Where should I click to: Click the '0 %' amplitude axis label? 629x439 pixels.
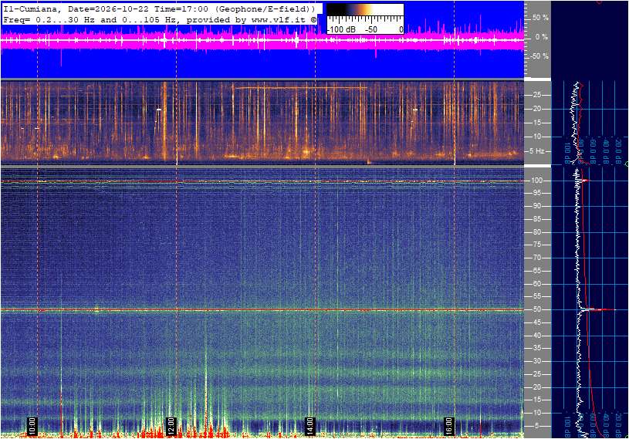click(x=542, y=37)
